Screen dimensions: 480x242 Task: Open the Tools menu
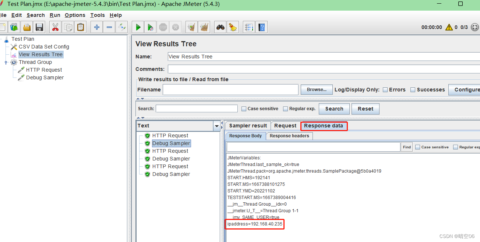click(x=98, y=15)
